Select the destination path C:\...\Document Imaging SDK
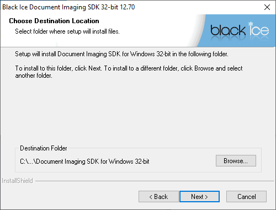The image size is (276, 210). [x=84, y=161]
